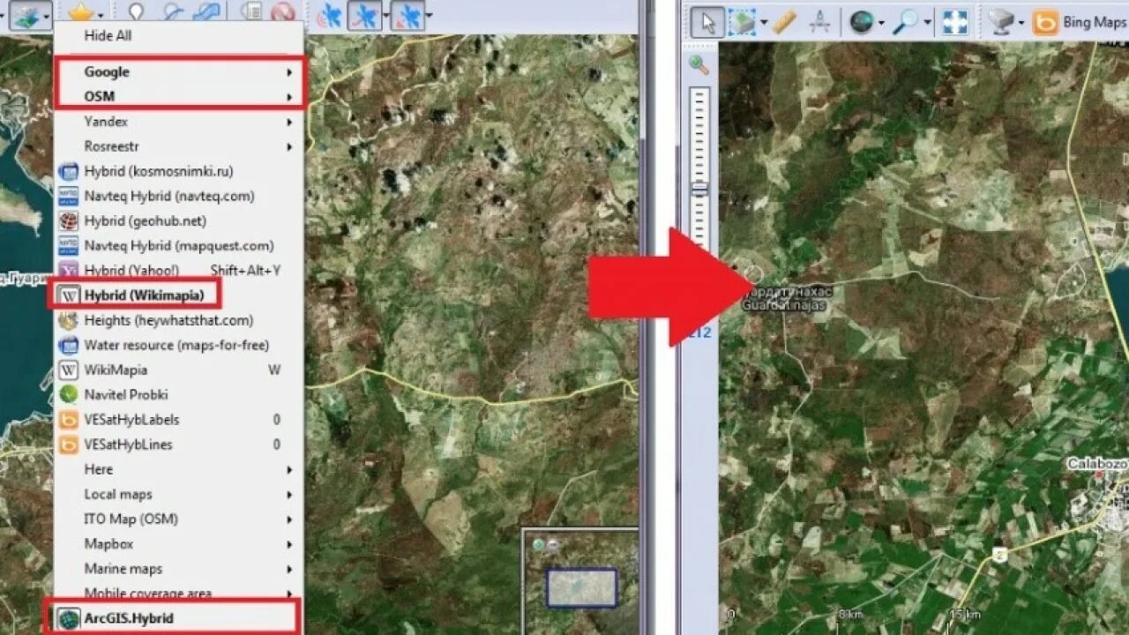This screenshot has width=1129, height=635.
Task: Toggle full screen with blue arrows icon
Action: click(x=955, y=22)
